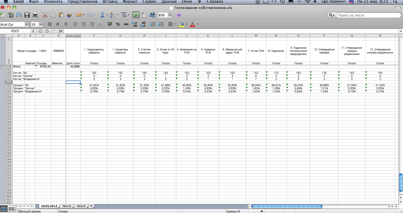Click the Open file folder icon

[x=19, y=15]
